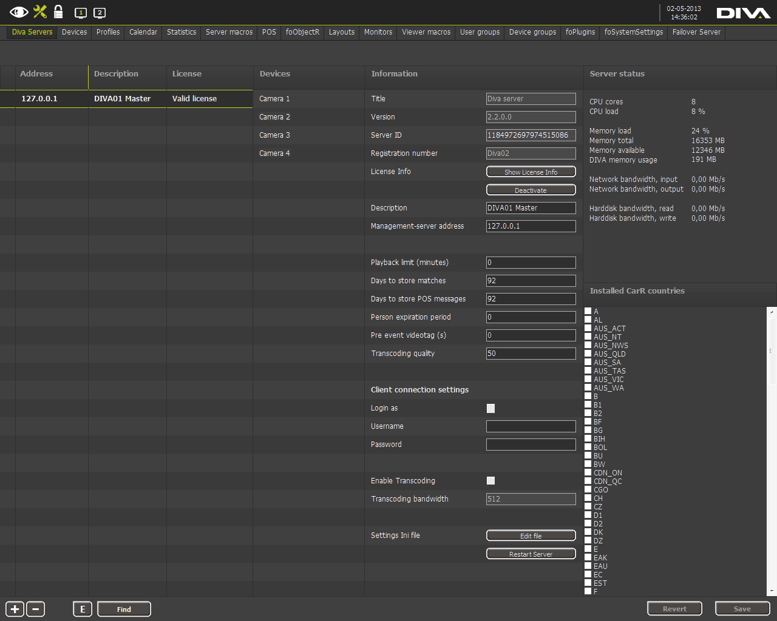Open the Viewer macros tab
Screen dimensions: 777x621
click(426, 32)
